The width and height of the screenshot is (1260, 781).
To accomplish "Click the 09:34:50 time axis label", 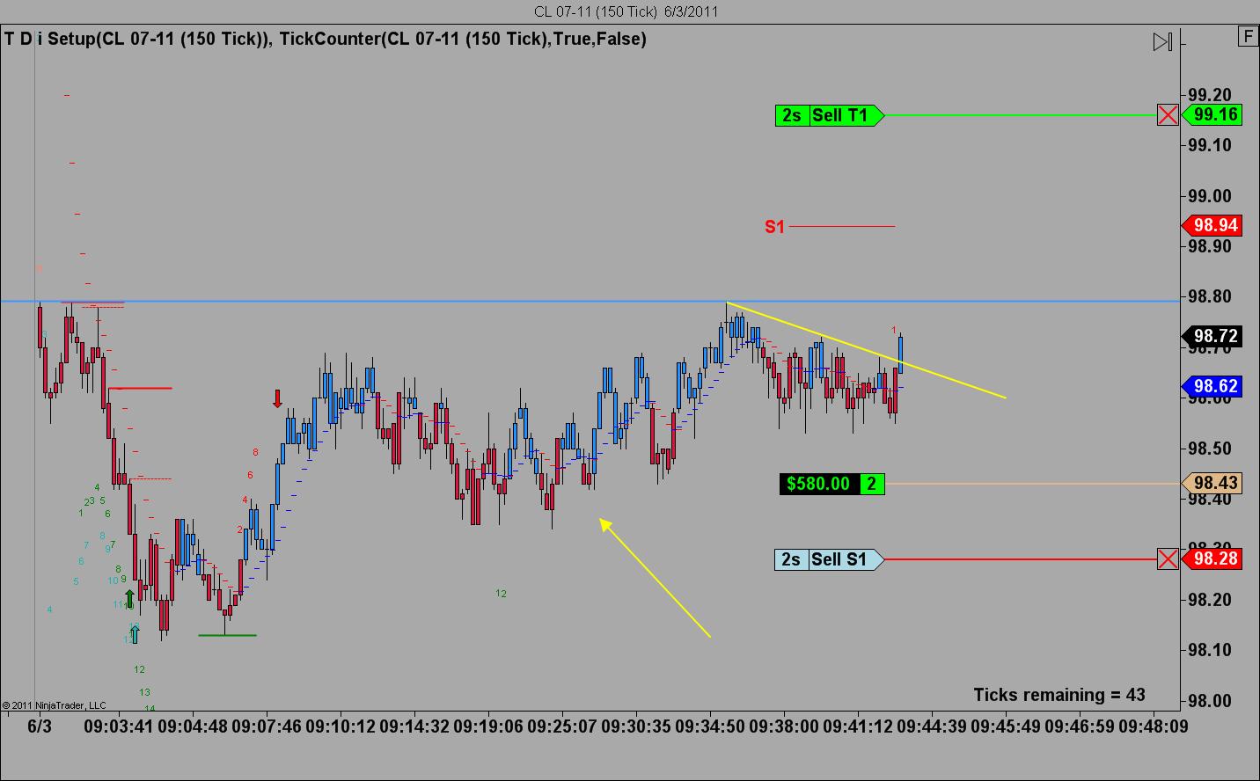I will coord(709,727).
